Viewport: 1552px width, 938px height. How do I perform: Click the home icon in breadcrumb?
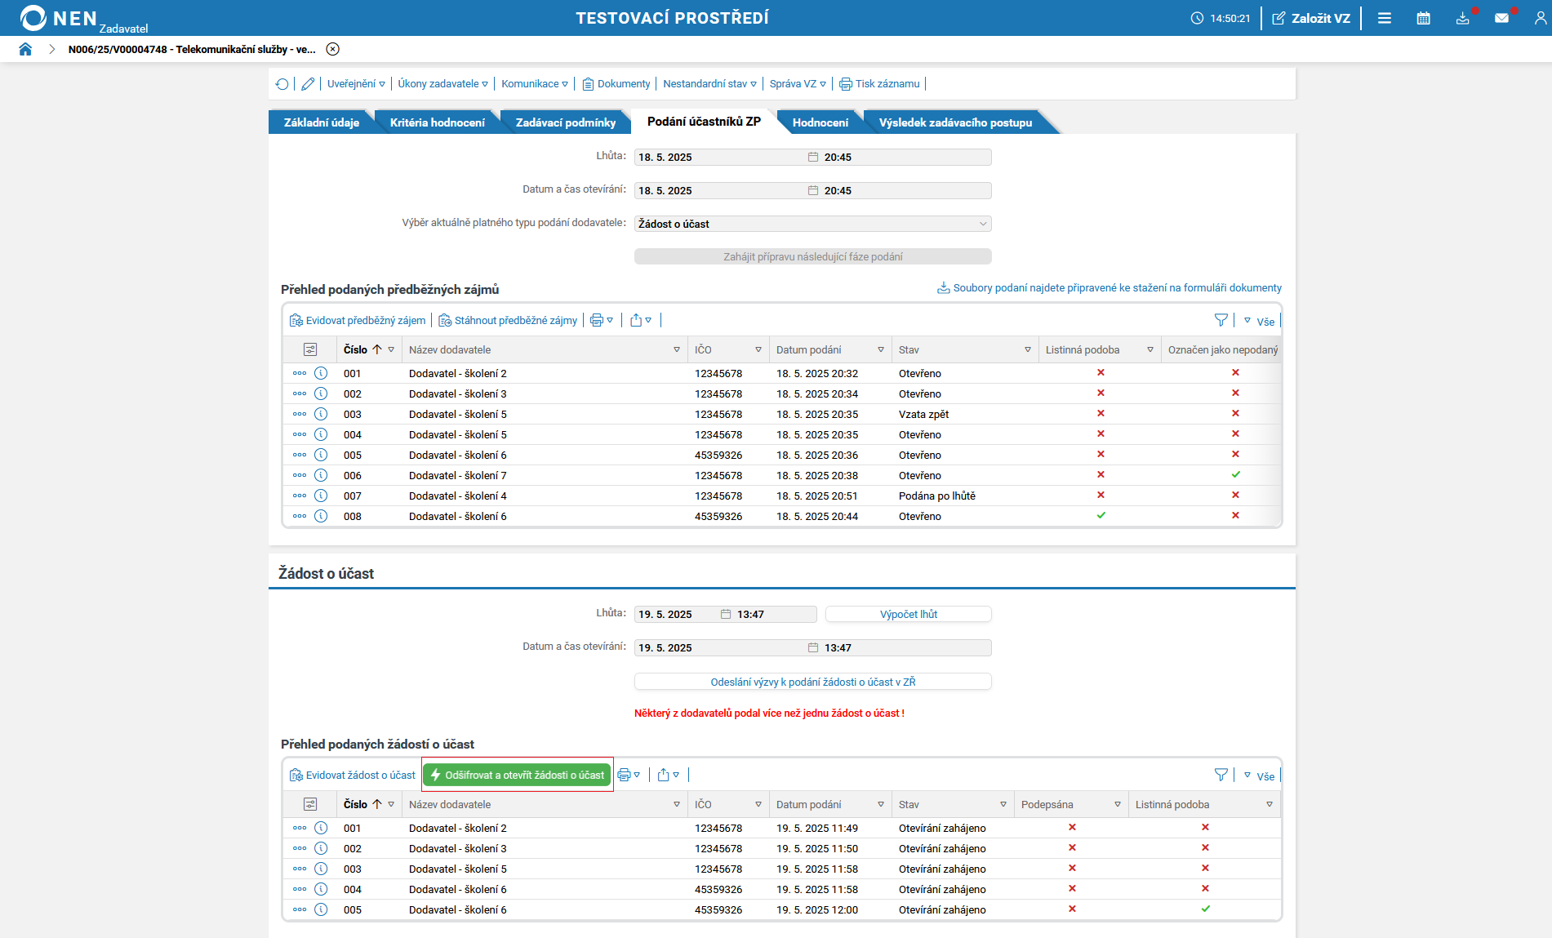point(25,49)
